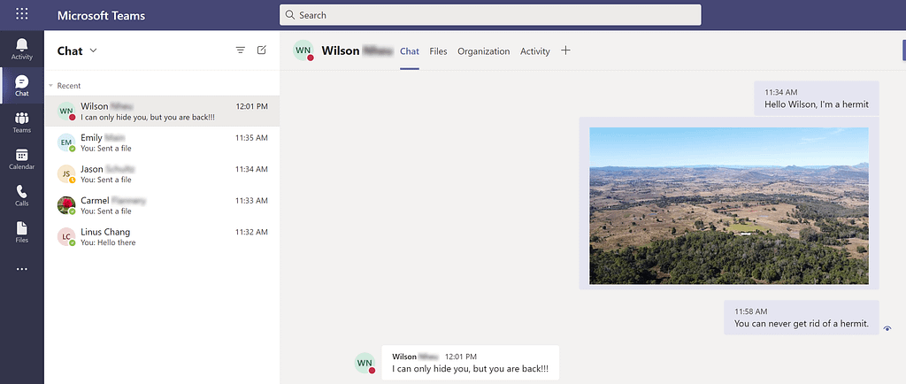
Task: Click the Search box at top
Action: tap(490, 15)
